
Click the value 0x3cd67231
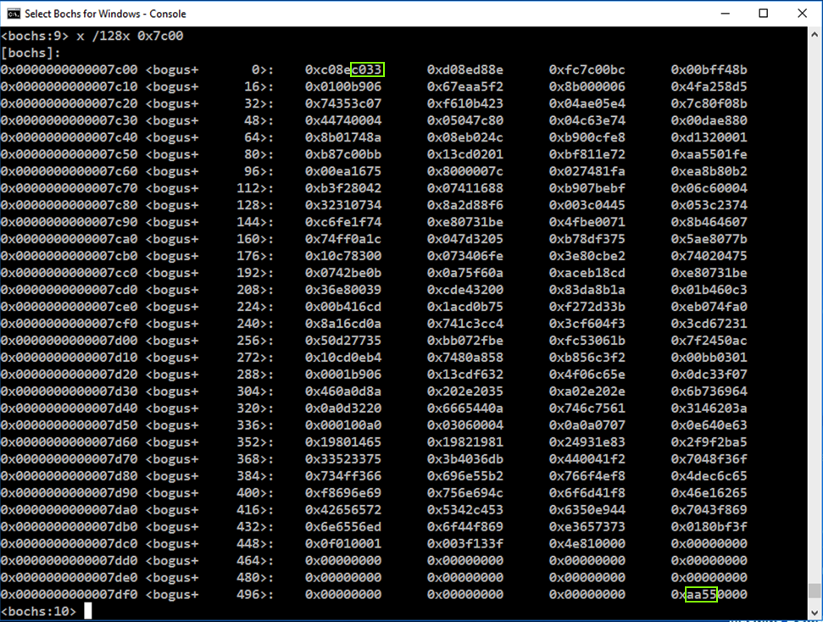point(709,324)
